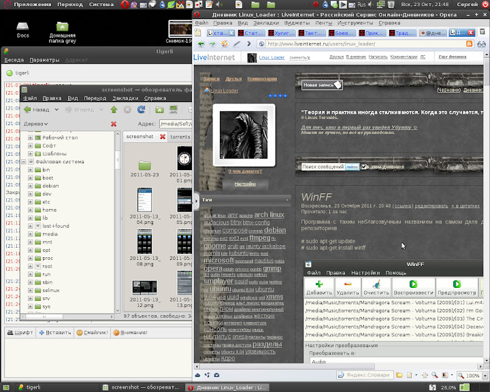Expand Opera side panel toggle arrow
Image resolution: width=490 pixels, height=392 pixels.
tap(196, 201)
